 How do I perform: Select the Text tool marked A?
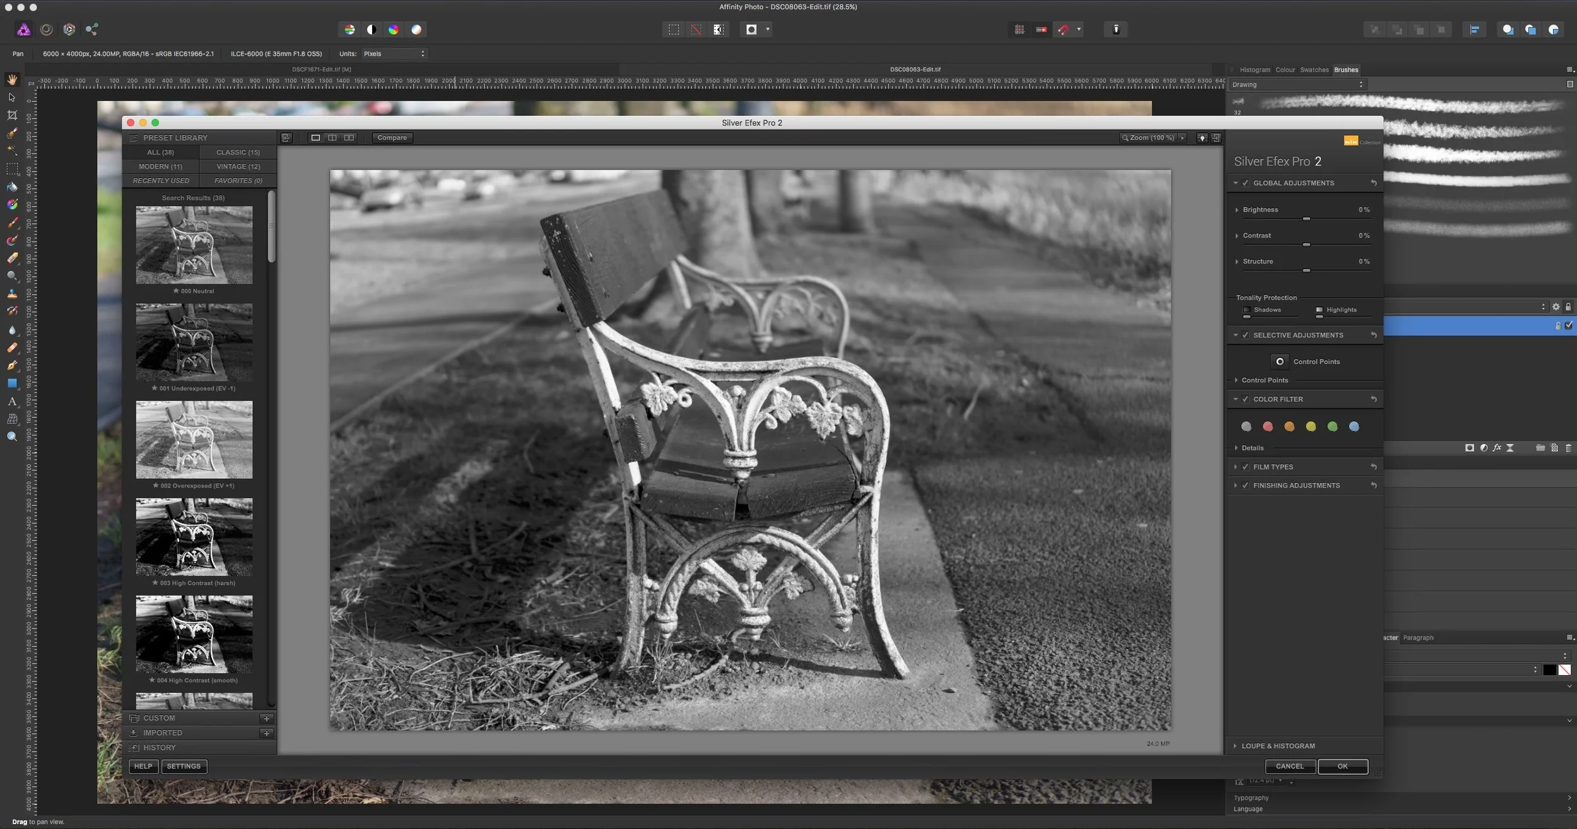[x=12, y=401]
